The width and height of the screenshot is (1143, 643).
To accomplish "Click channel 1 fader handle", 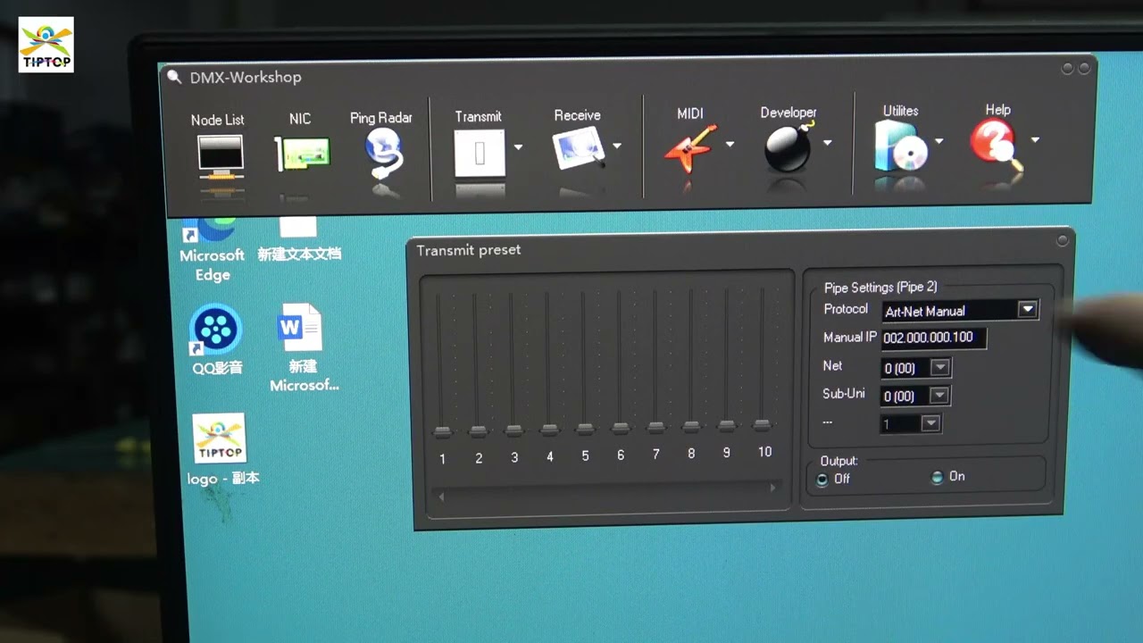I will coord(442,432).
